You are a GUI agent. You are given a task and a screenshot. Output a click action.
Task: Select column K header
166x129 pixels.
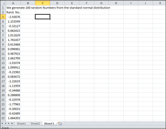[x=159, y=3]
